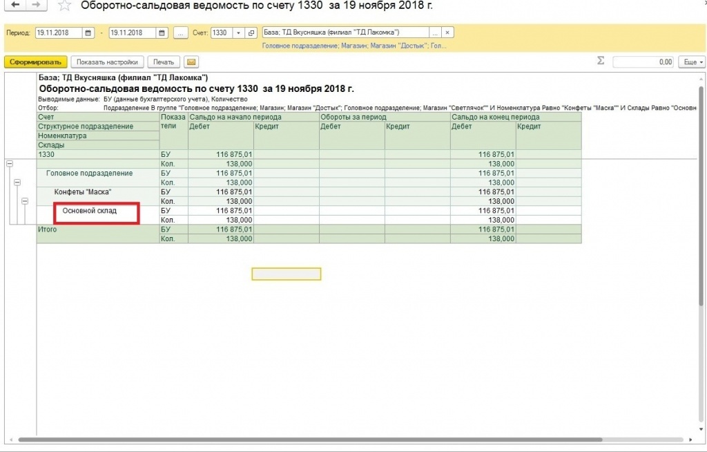Open the Головное подразделение; Магазин link
The width and height of the screenshot is (707, 452).
354,46
